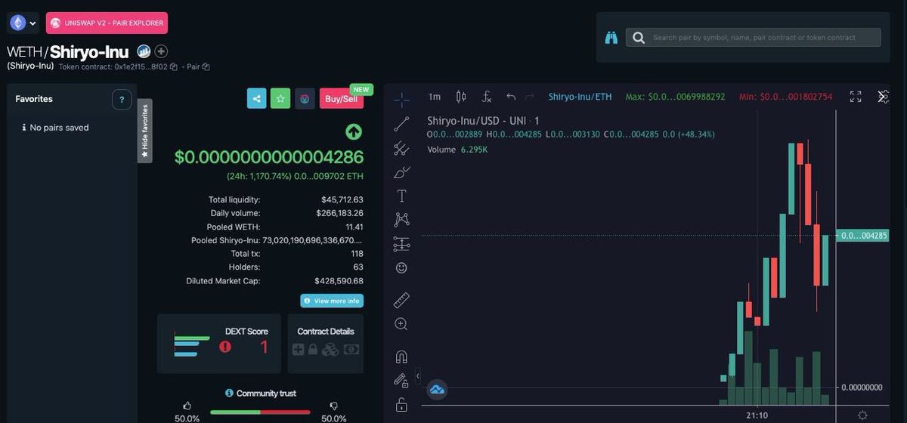Click the top-right chart corner icon
Screen dimensions: 907x423
tap(883, 97)
